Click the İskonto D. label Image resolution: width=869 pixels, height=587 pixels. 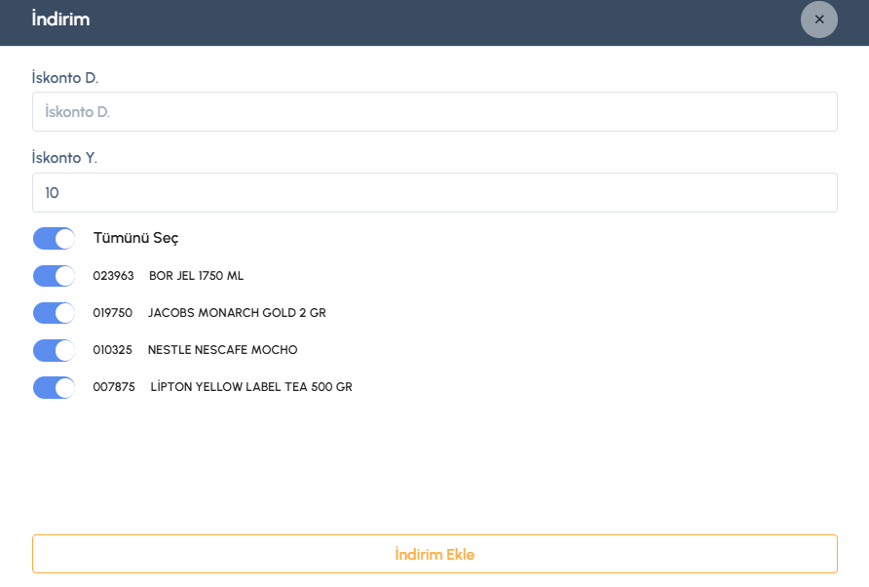coord(65,77)
